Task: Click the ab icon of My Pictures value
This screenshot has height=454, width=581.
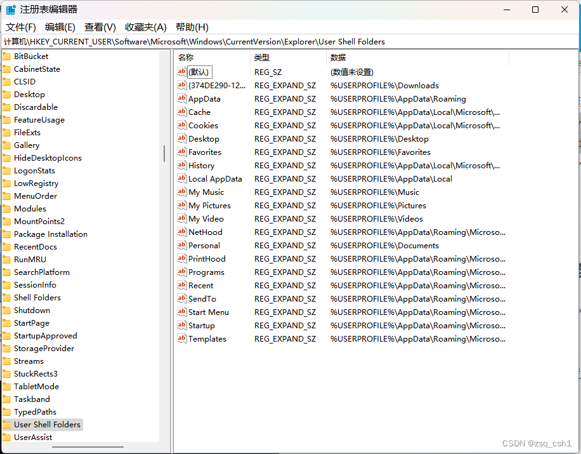Action: pos(181,205)
